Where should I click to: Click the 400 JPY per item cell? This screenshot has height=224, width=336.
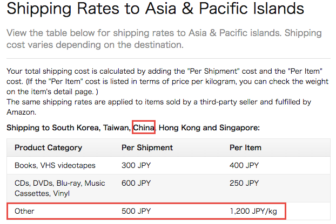coord(244,165)
